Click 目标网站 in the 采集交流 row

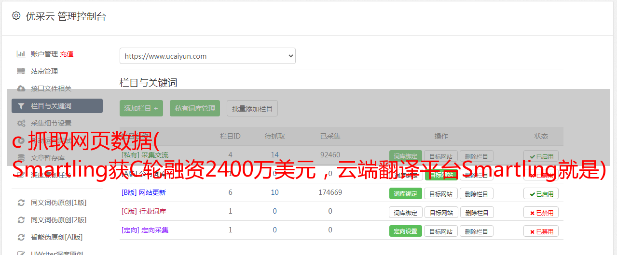(x=441, y=156)
